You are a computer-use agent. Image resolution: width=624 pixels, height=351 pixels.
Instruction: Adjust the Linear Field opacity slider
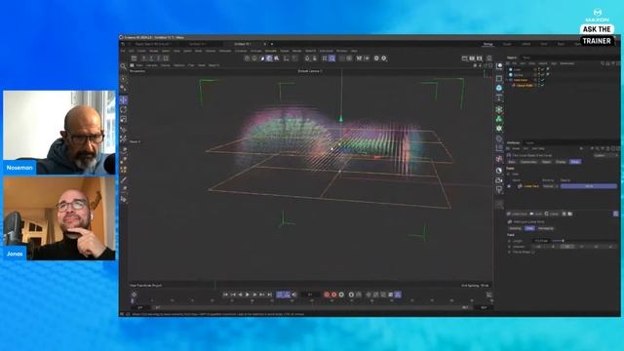589,186
